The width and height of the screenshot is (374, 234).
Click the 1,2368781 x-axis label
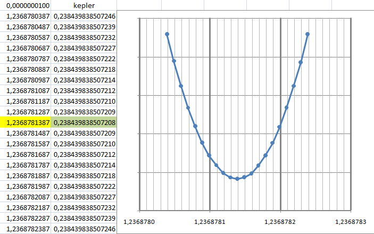tap(210, 221)
